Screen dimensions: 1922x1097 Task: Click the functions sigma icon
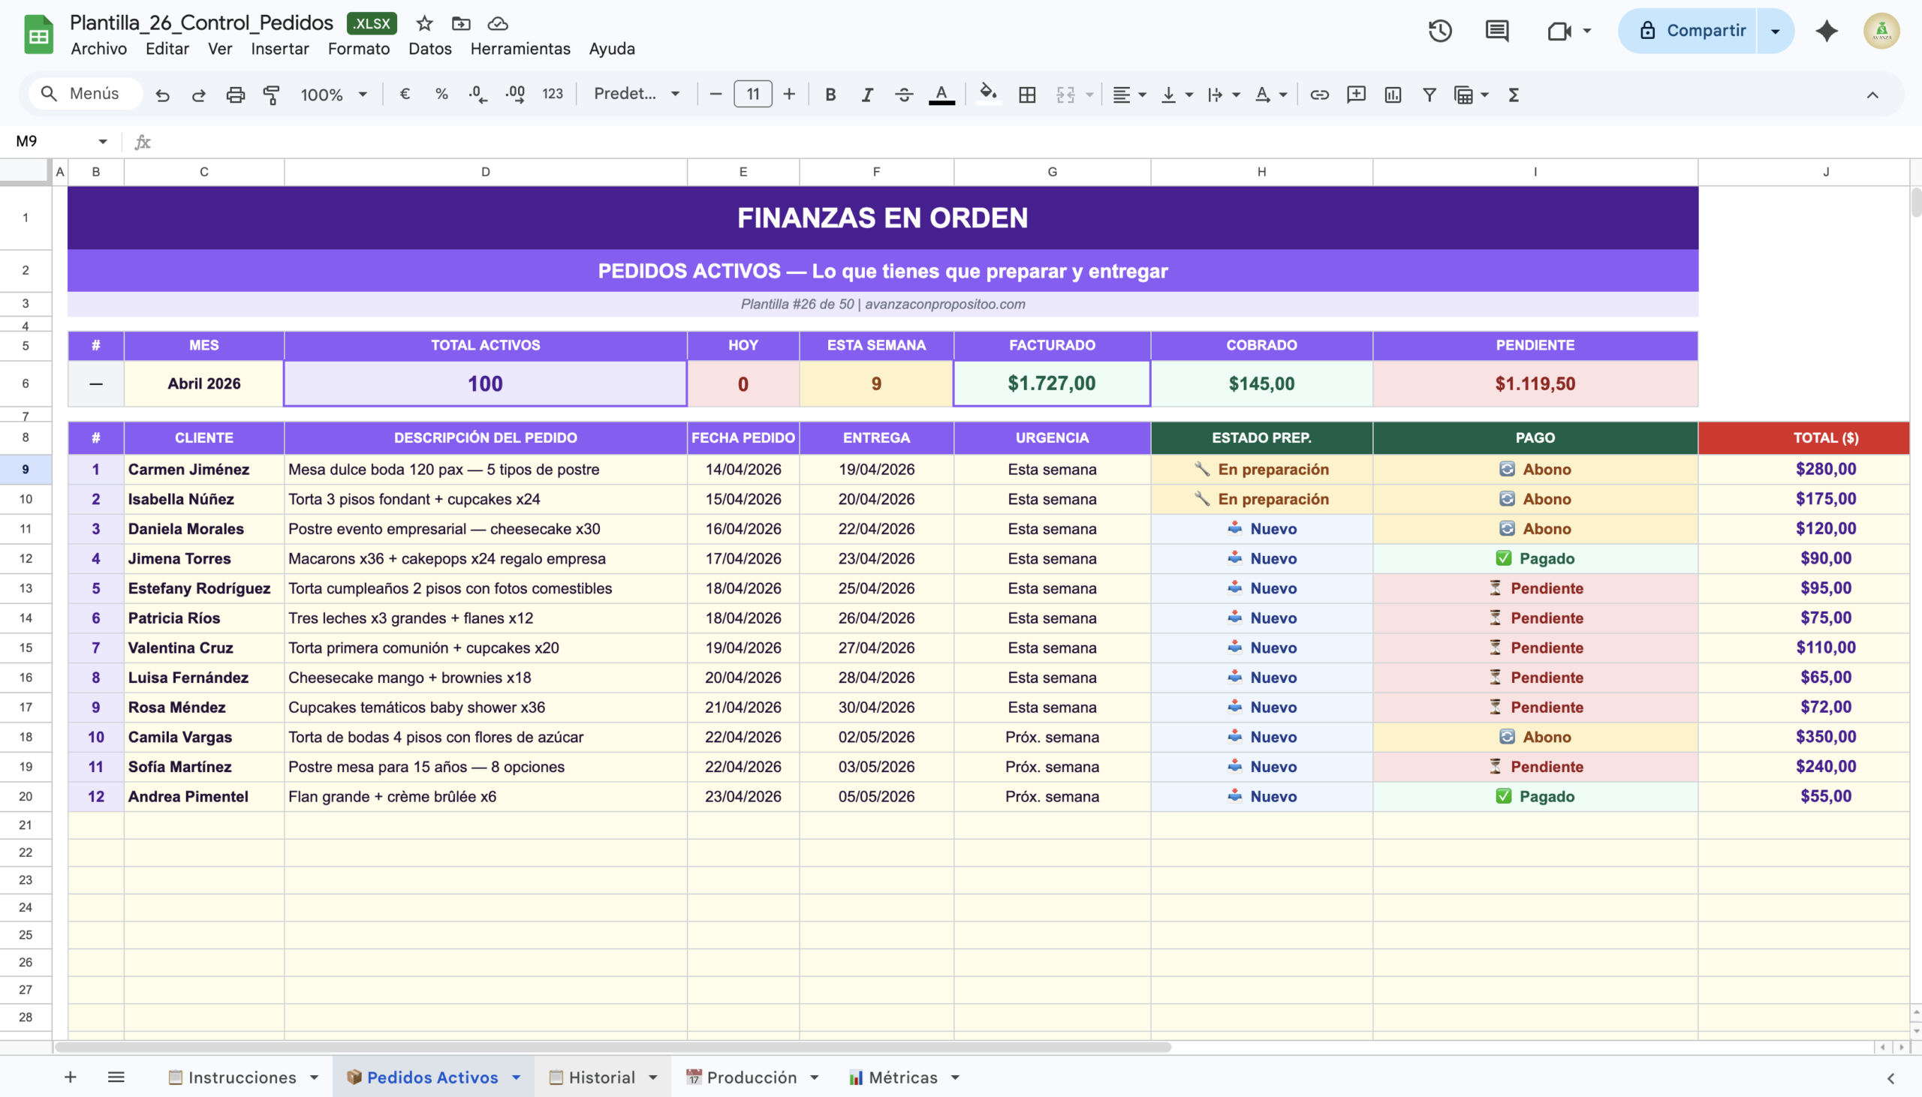(1514, 95)
